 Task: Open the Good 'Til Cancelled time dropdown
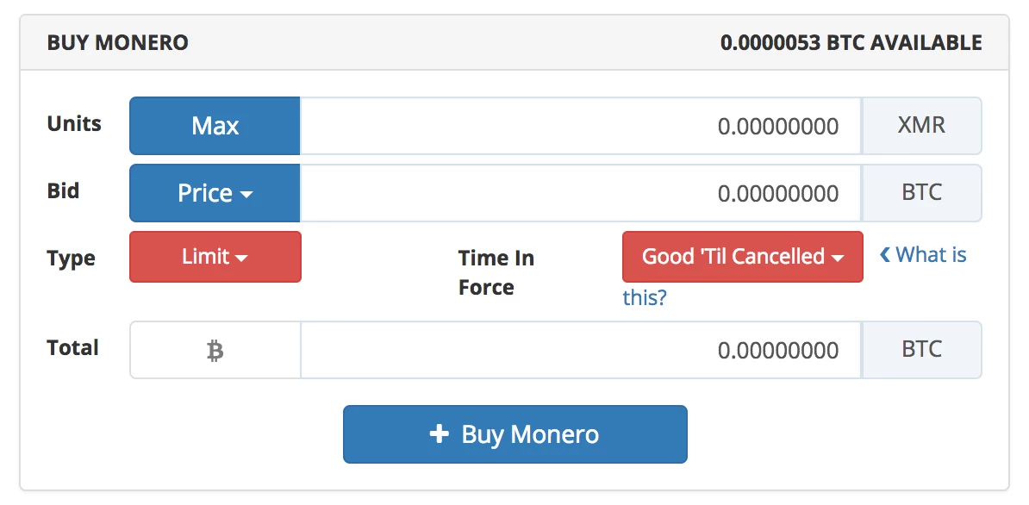point(741,256)
